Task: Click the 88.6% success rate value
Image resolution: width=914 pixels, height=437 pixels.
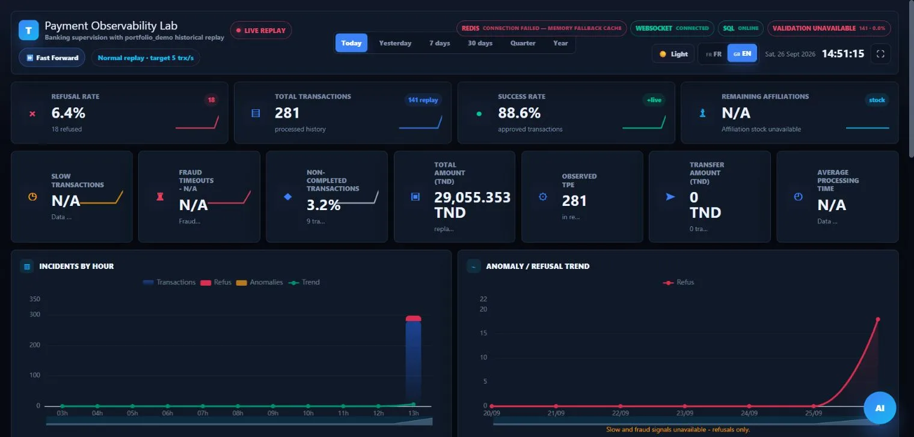Action: point(520,113)
